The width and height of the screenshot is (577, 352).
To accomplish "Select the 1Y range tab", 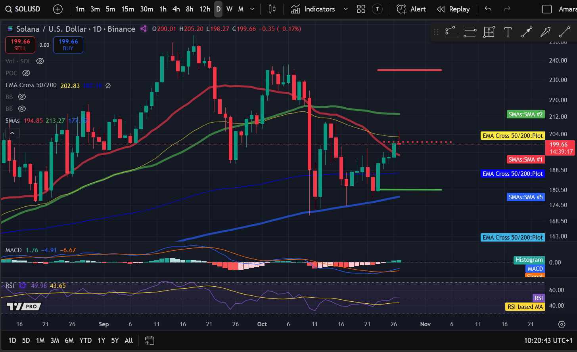I will tap(101, 340).
